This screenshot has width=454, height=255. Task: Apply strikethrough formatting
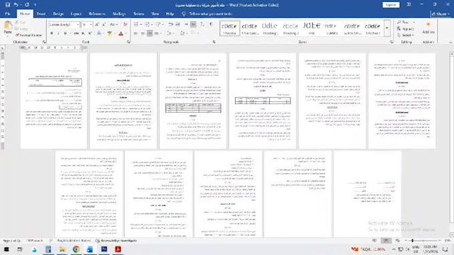[x=76, y=33]
